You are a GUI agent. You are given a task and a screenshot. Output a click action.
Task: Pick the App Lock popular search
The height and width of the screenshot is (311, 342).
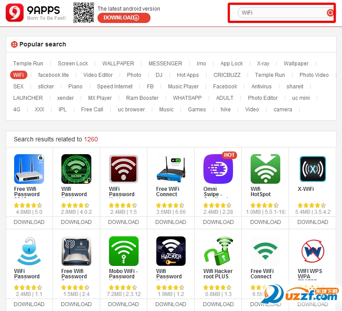pos(232,64)
